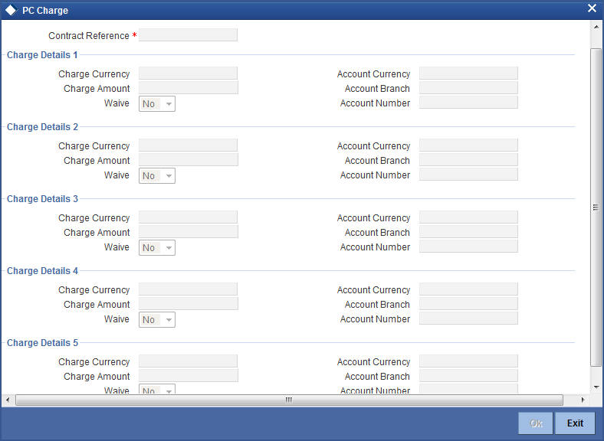Open the Waive dropdown in Charge Details 1
This screenshot has height=441, width=604.
[157, 104]
